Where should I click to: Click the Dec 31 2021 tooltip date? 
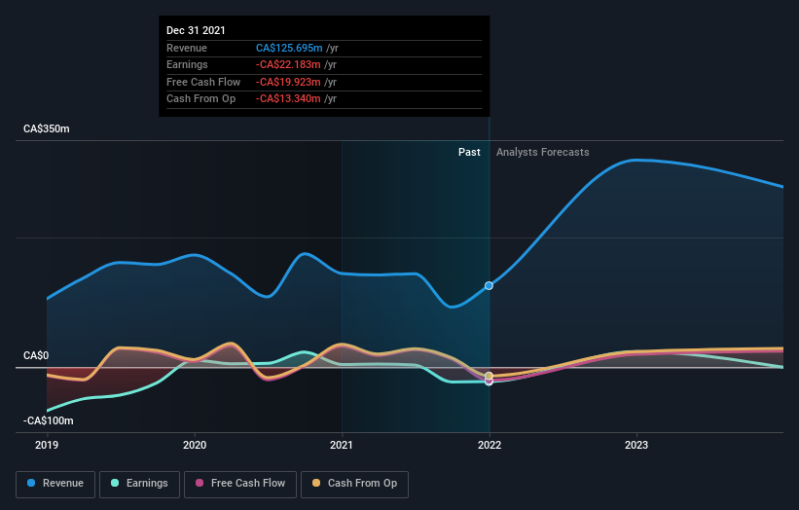[196, 30]
